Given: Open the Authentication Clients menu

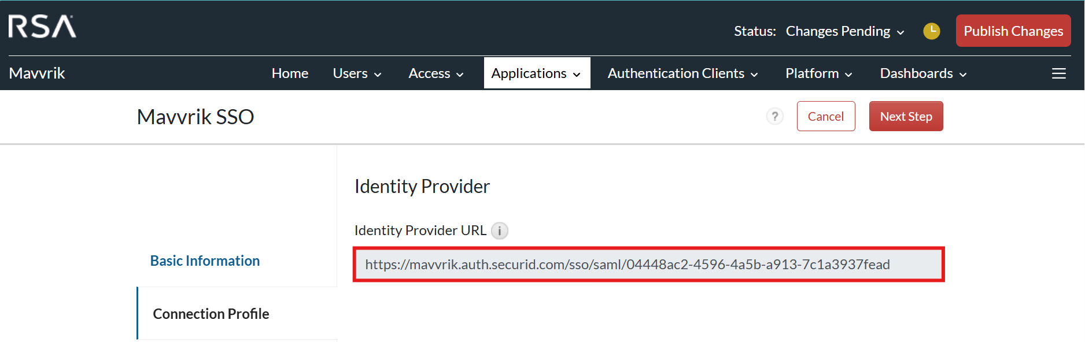Looking at the screenshot, I should click(x=682, y=73).
